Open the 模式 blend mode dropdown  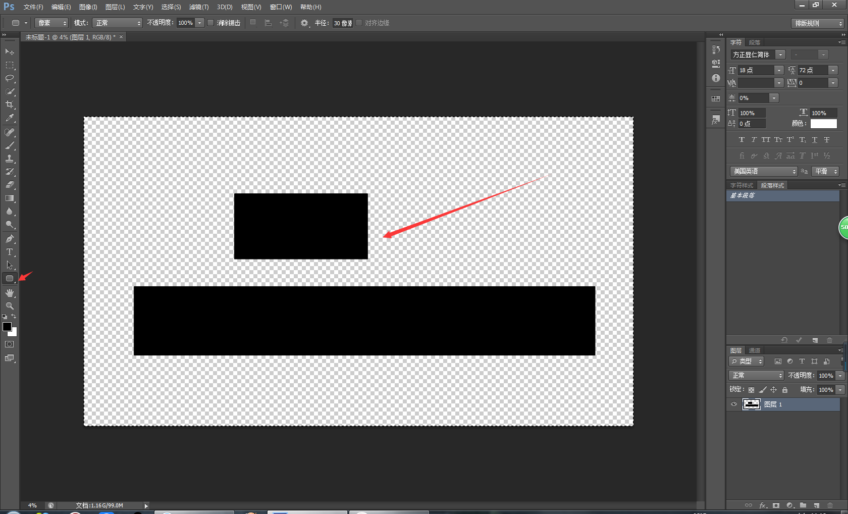point(118,23)
